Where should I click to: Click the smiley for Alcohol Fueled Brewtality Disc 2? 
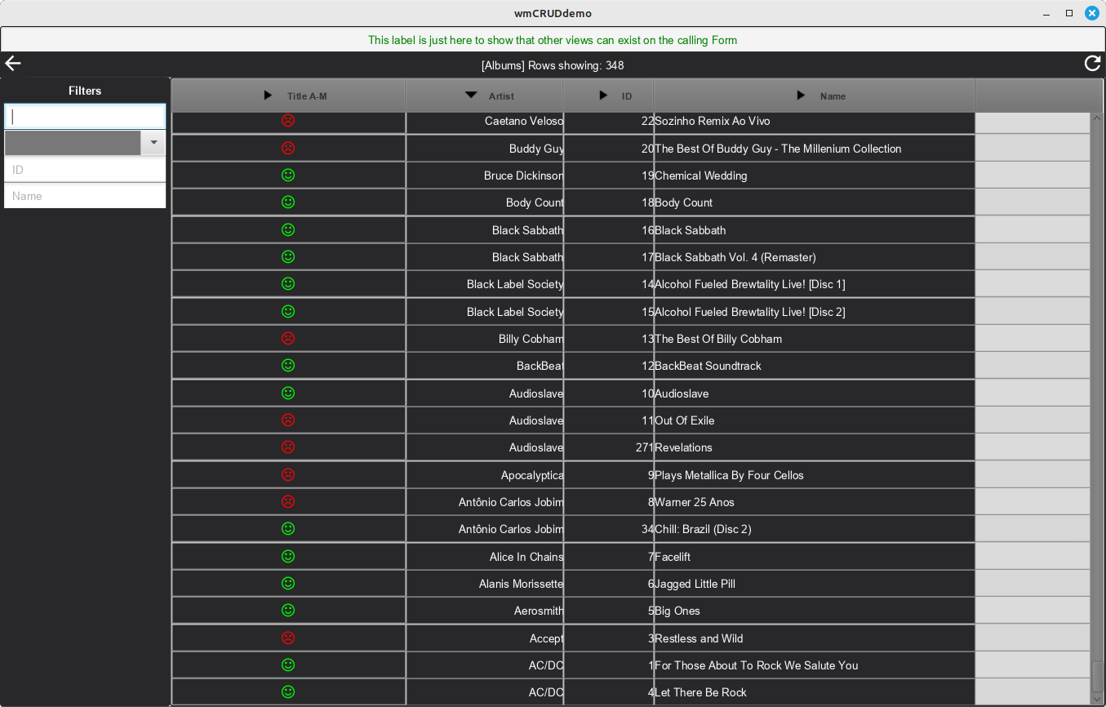pos(288,312)
